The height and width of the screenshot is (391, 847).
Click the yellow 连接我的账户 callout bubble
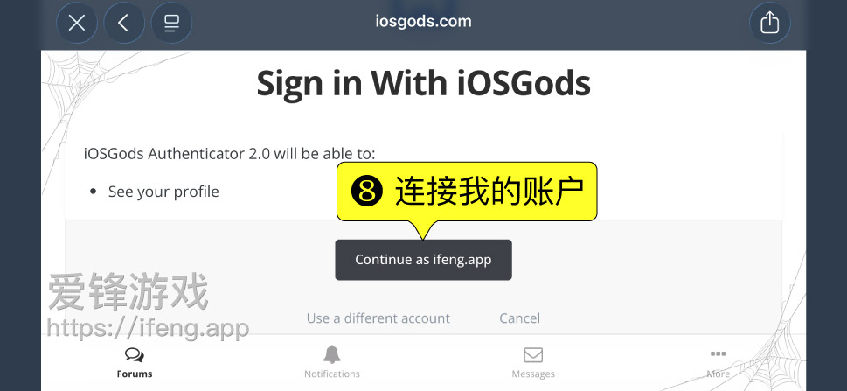click(x=467, y=192)
